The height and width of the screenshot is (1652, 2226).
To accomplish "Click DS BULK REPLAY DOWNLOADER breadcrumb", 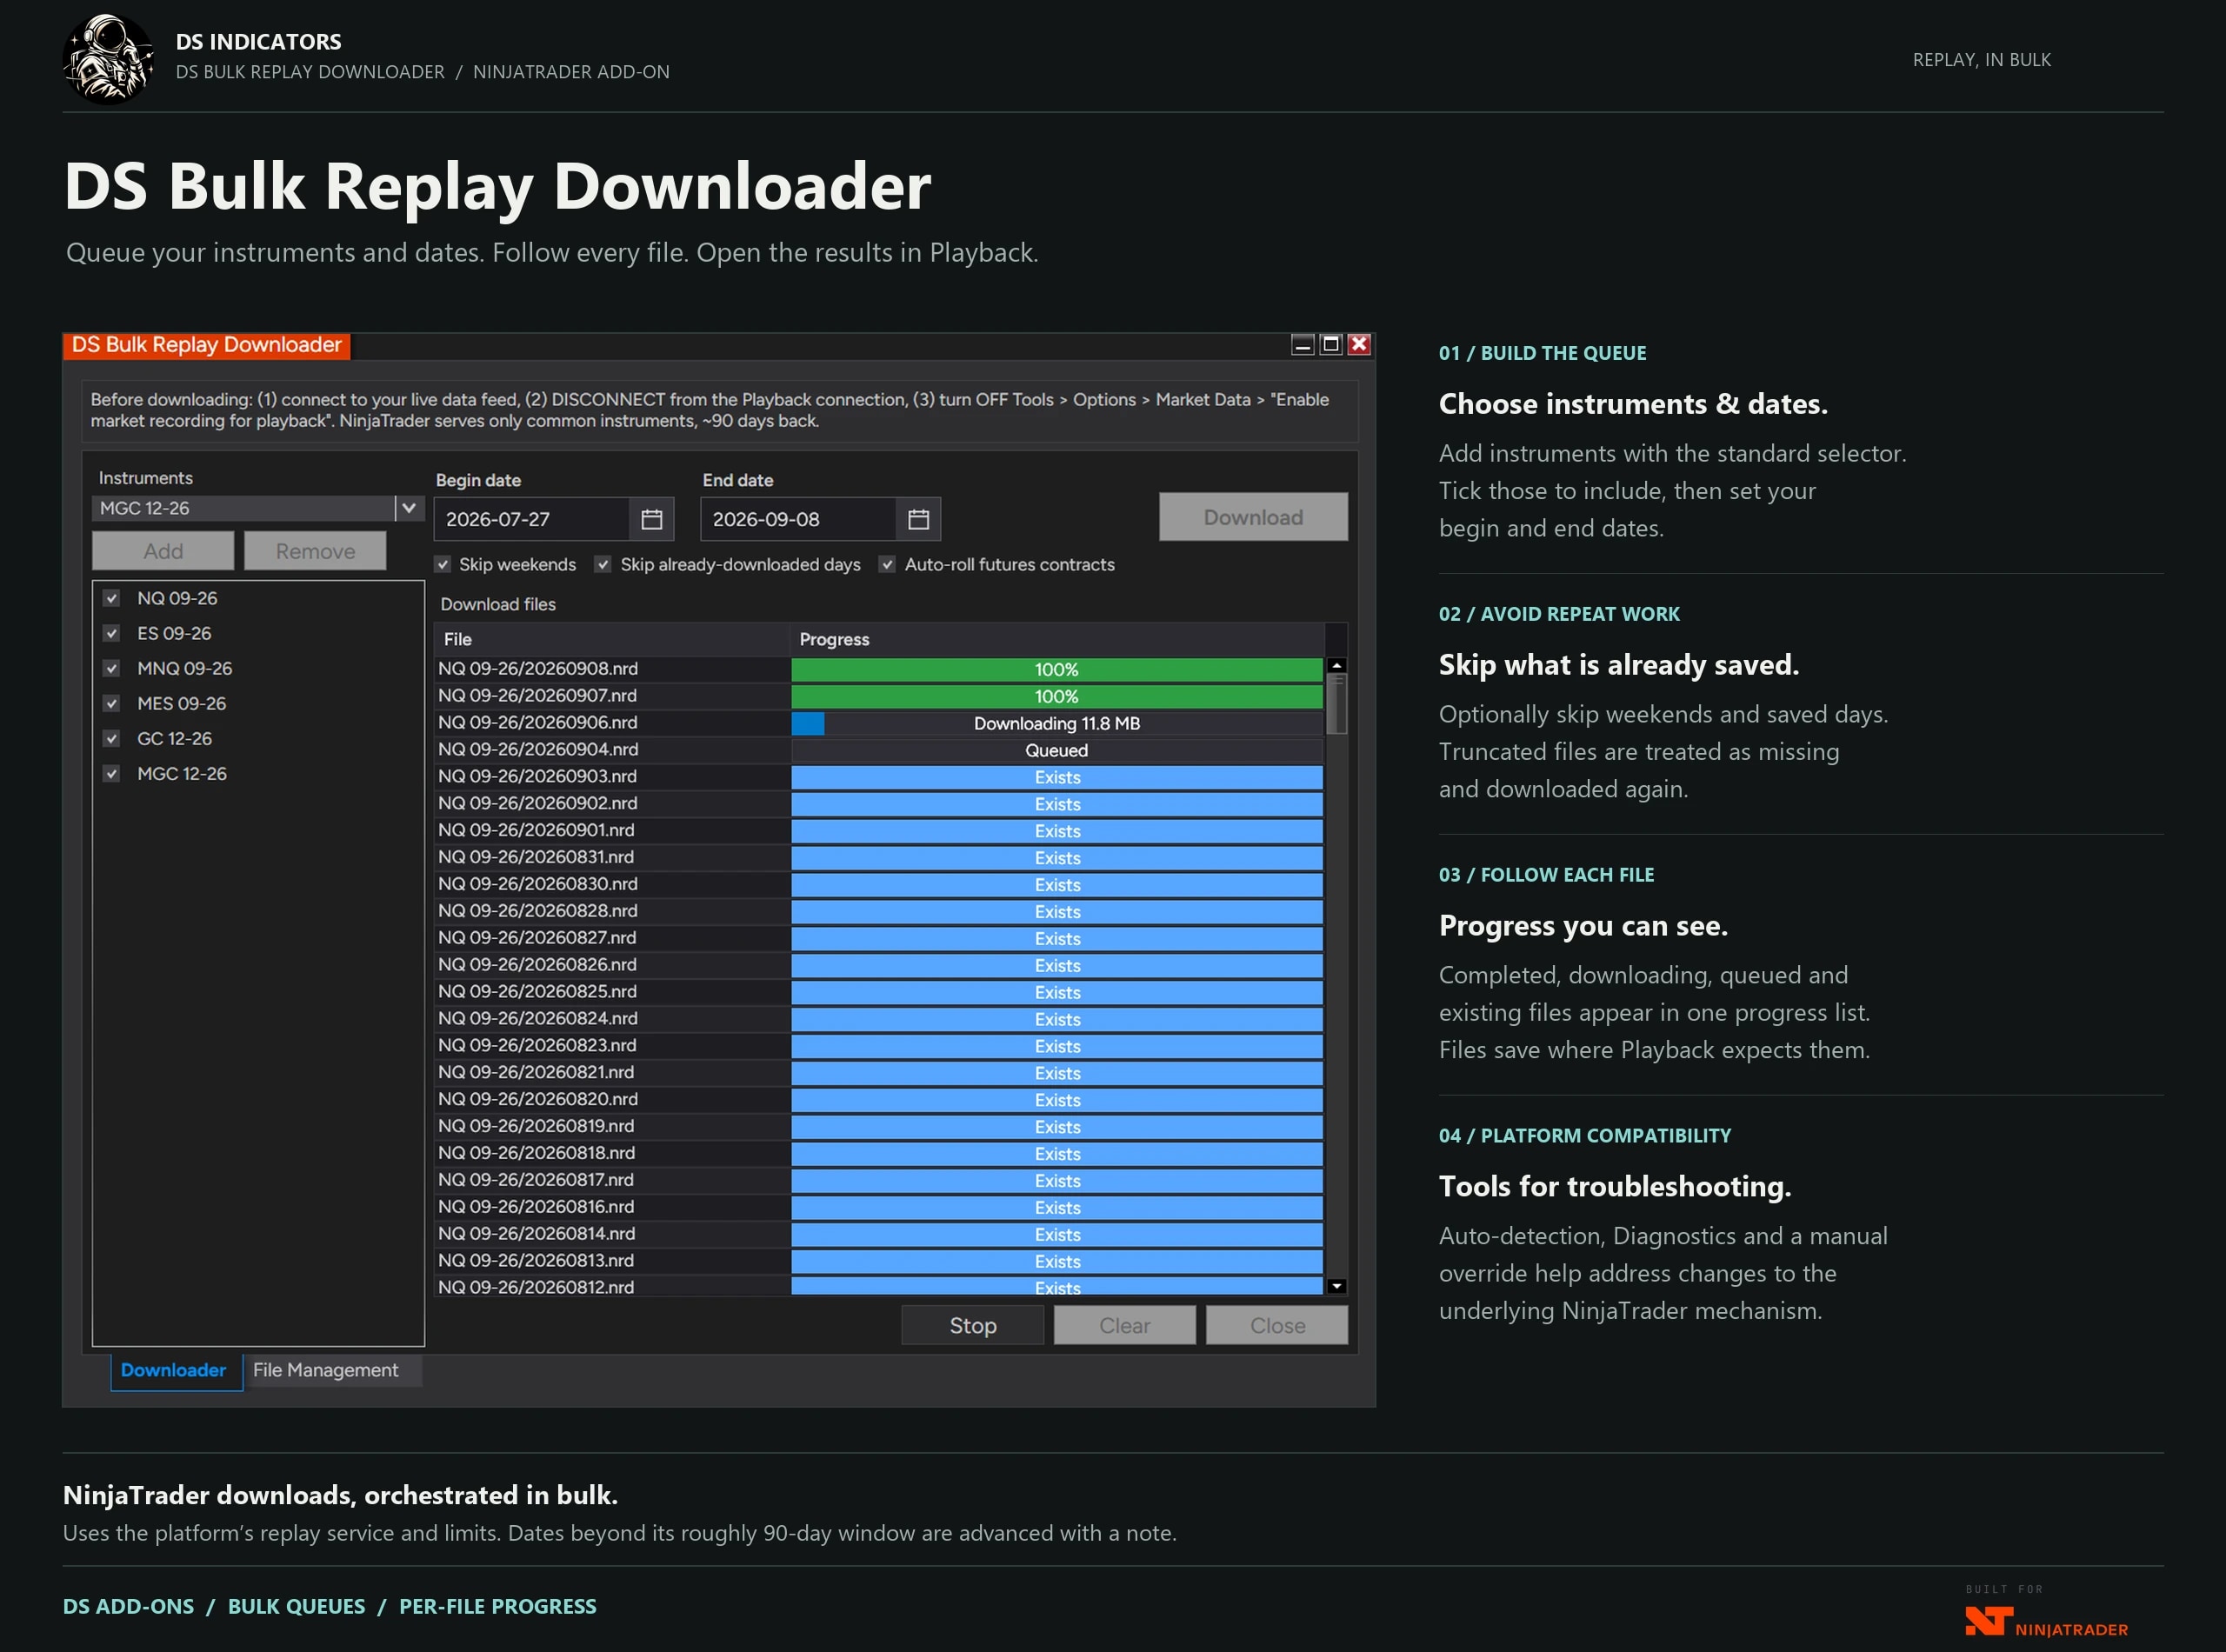I will (310, 72).
